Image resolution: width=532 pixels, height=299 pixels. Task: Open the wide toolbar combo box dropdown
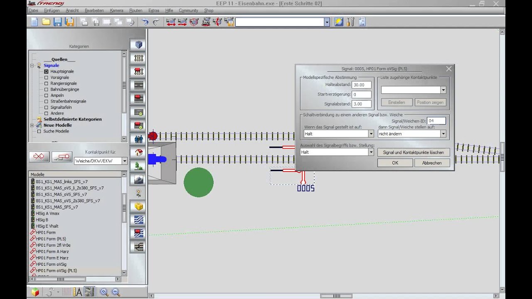point(327,22)
